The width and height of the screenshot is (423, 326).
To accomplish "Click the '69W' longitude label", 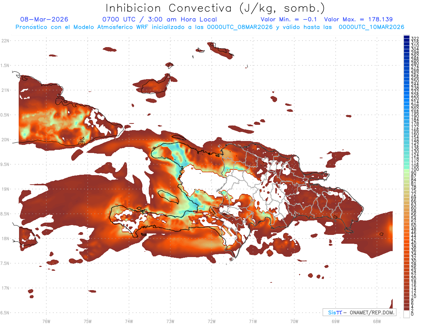I will [x=336, y=321].
